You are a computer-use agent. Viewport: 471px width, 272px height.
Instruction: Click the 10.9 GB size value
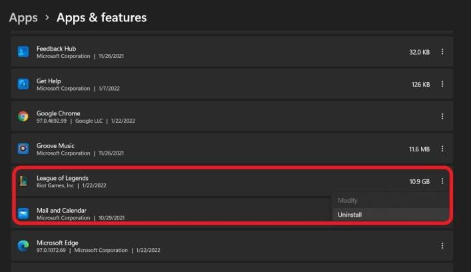(x=420, y=182)
